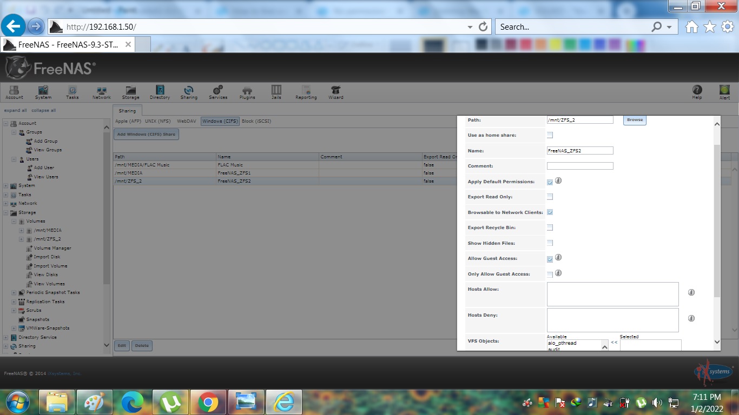This screenshot has width=739, height=415.
Task: Open uTorrent from the taskbar
Action: coord(170,402)
